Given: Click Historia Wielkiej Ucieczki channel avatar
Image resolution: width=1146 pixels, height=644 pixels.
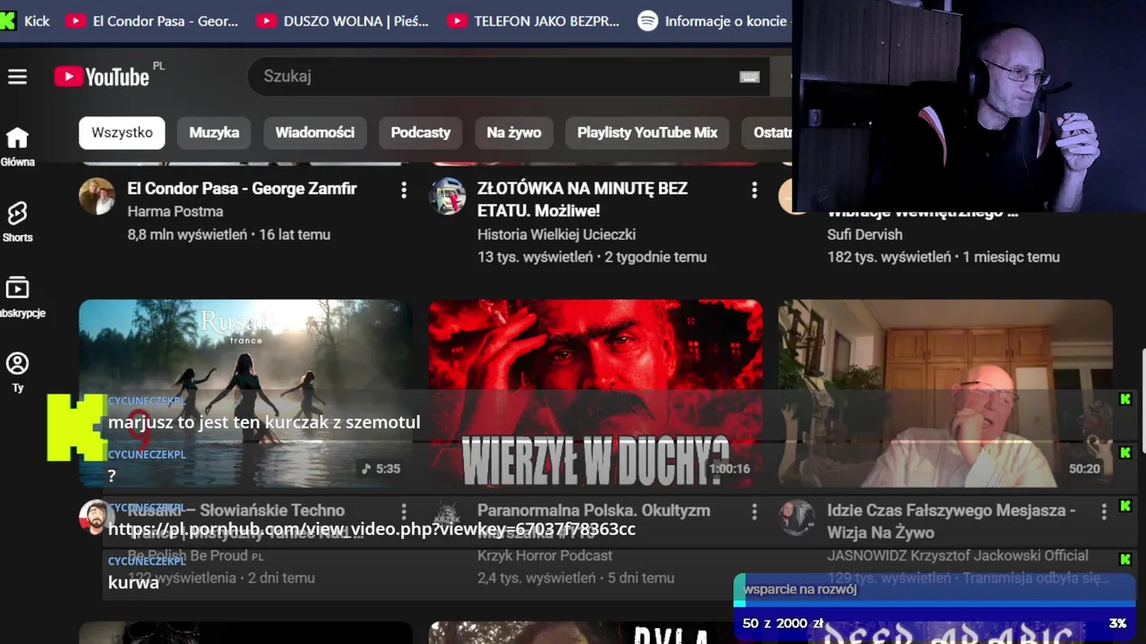Looking at the screenshot, I should 447,196.
